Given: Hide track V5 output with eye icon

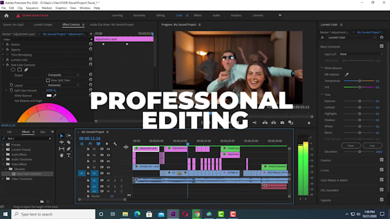Looking at the screenshot, I should point(108,149).
